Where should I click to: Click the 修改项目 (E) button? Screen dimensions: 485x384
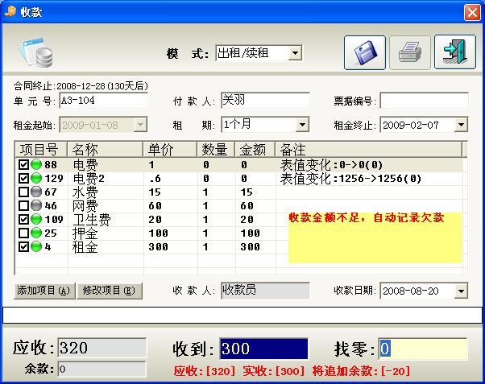point(110,291)
